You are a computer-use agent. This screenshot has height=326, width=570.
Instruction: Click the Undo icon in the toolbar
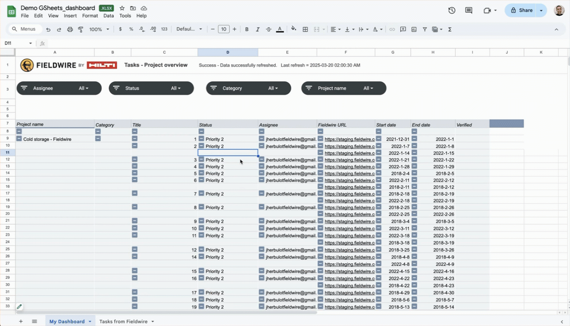tap(48, 29)
